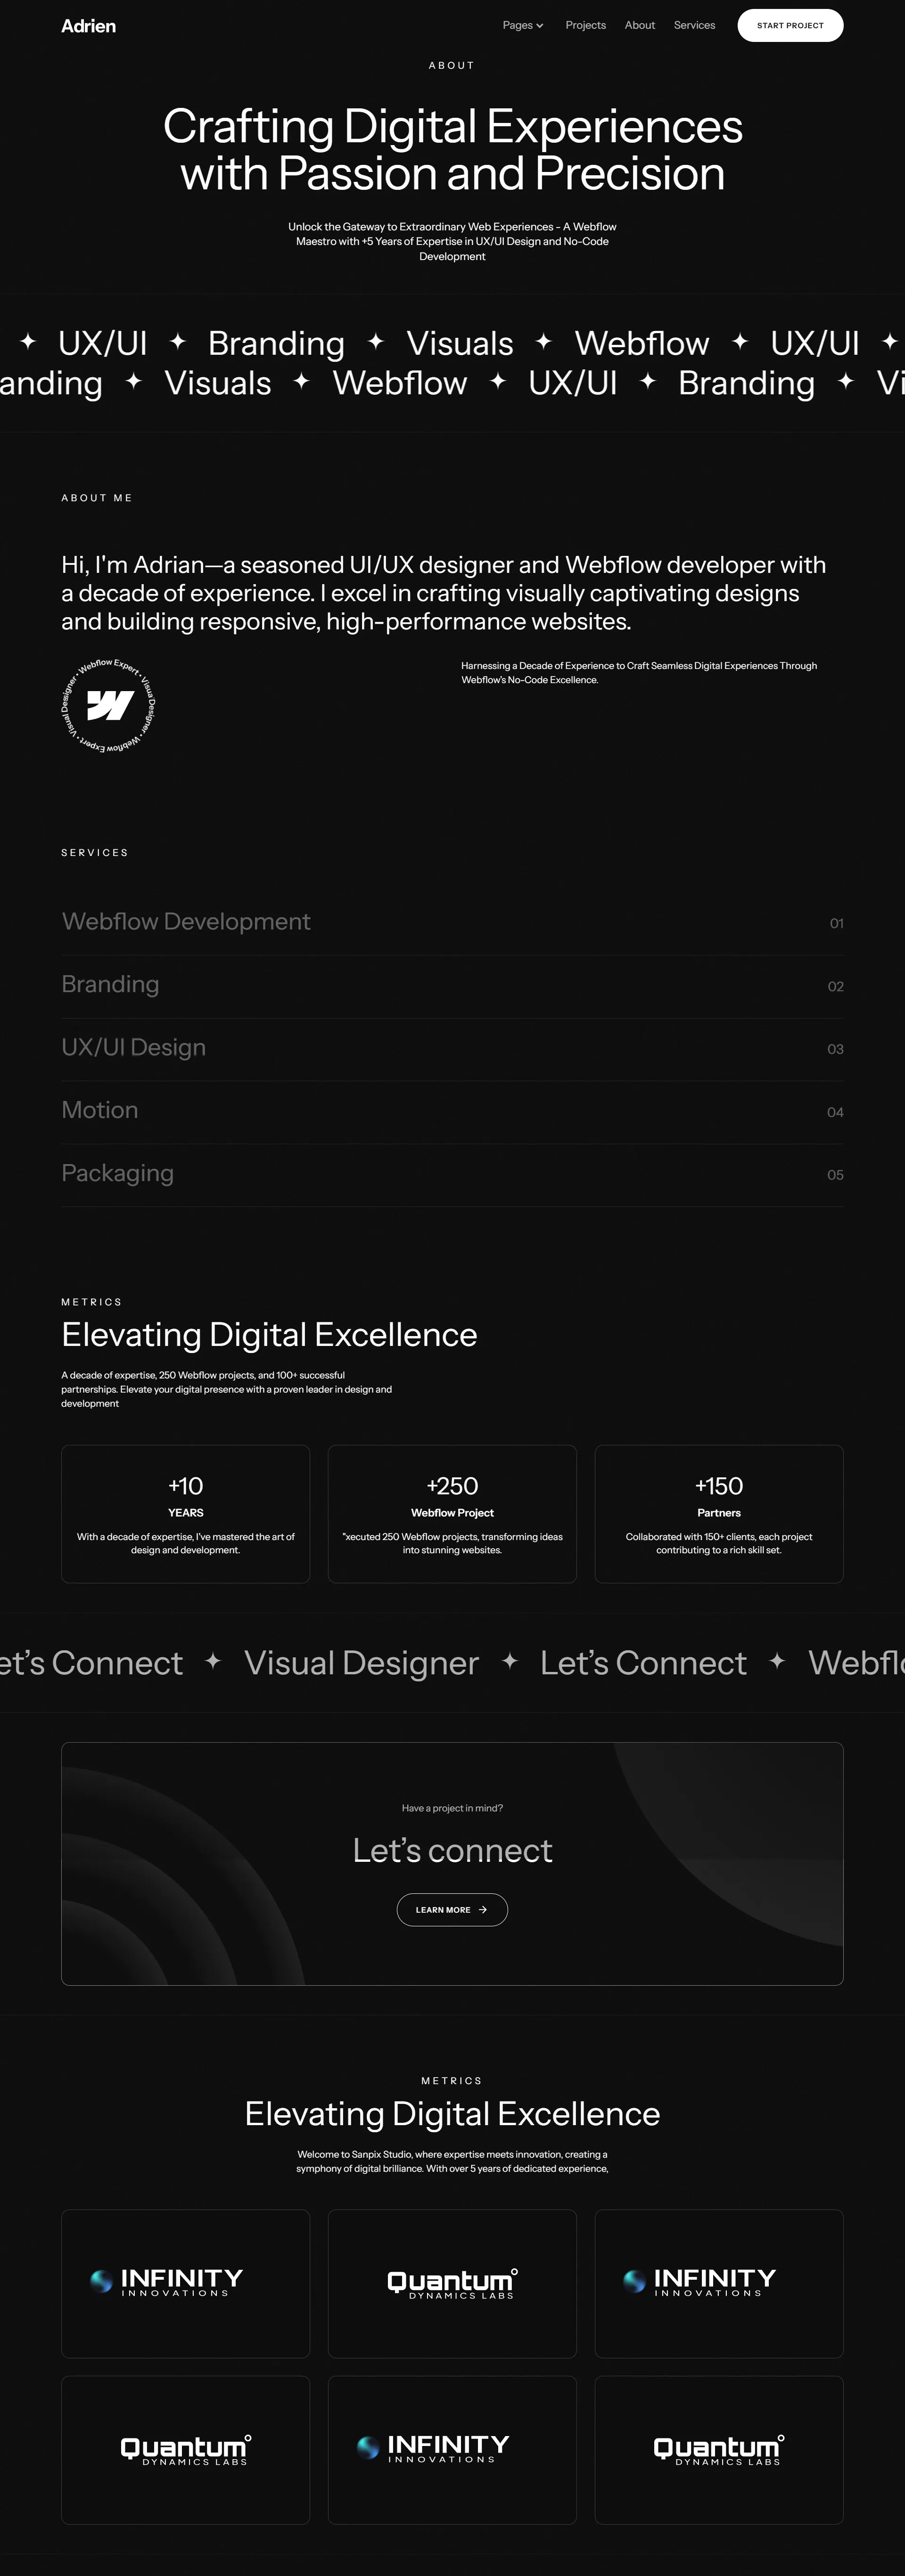905x2576 pixels.
Task: Click the service number 05
Action: pos(835,1175)
